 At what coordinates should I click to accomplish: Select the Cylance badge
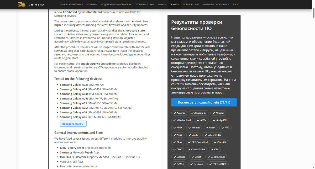[x=180, y=157]
